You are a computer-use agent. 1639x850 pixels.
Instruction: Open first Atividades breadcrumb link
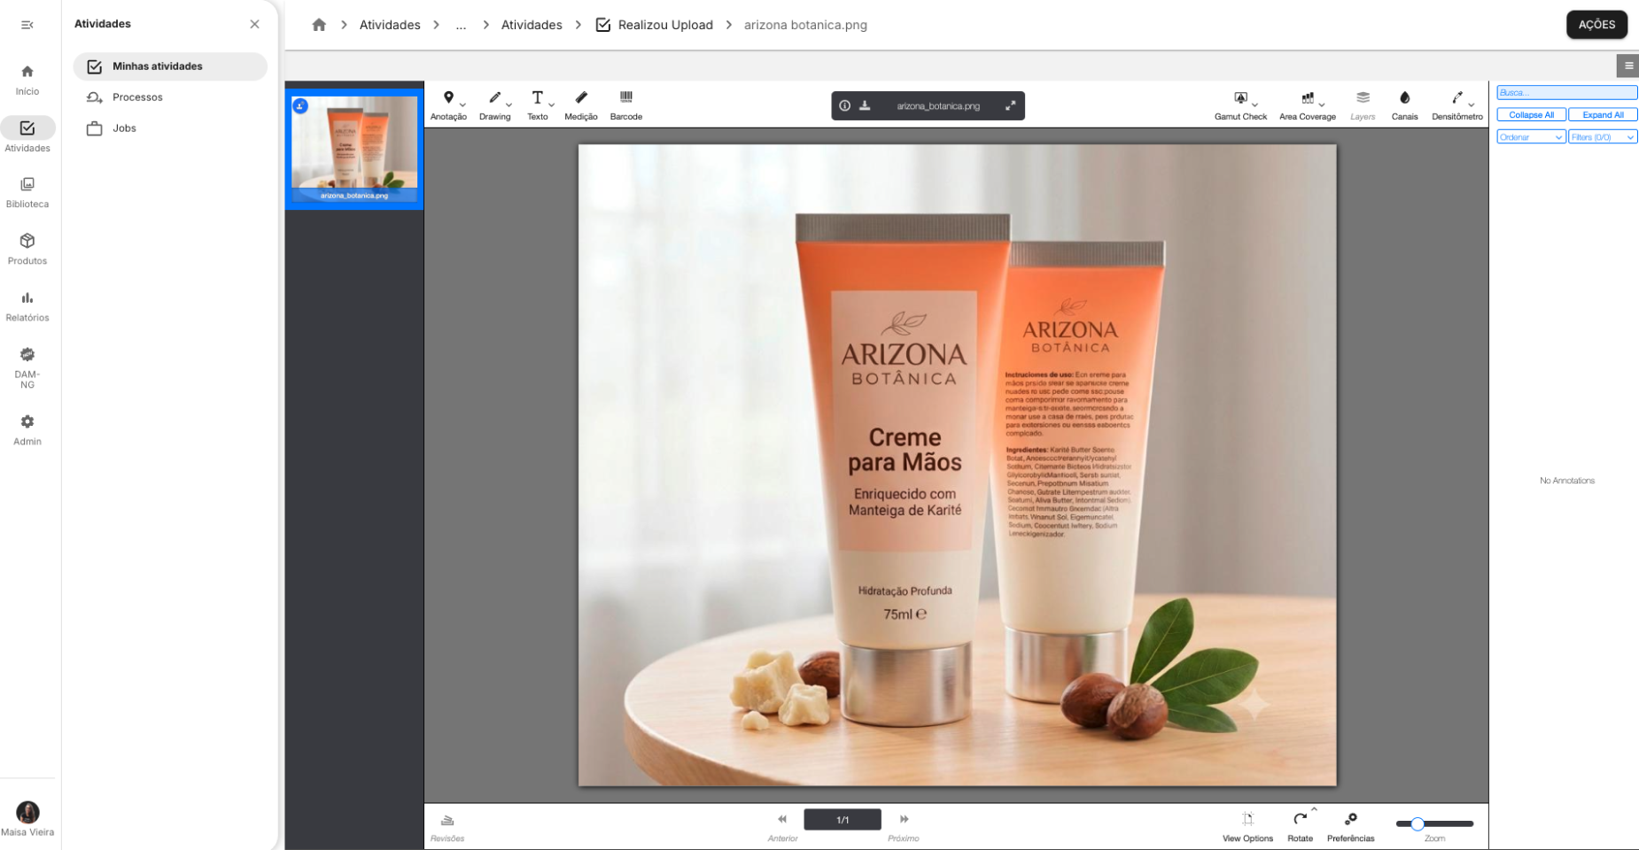[x=390, y=25]
